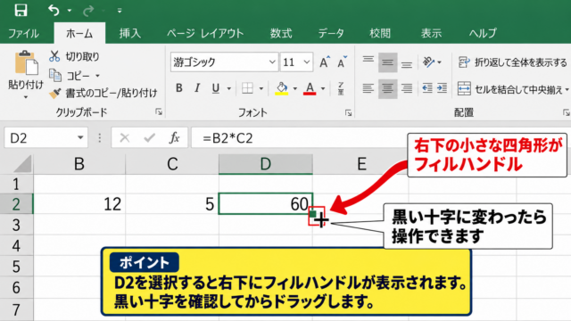Open the 配置 dialog launcher
Image resolution: width=571 pixels, height=321 pixels.
point(566,113)
